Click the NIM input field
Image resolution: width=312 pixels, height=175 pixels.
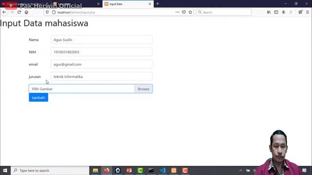click(x=101, y=52)
